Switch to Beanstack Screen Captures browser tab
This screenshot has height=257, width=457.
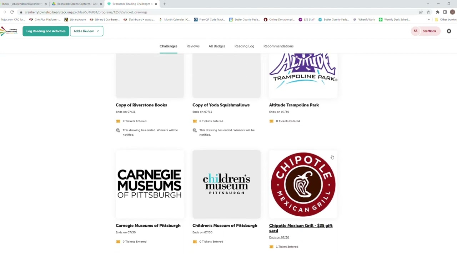click(x=76, y=4)
